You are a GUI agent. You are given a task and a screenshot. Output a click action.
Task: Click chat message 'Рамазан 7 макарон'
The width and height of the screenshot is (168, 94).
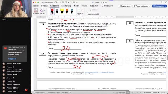13,85
